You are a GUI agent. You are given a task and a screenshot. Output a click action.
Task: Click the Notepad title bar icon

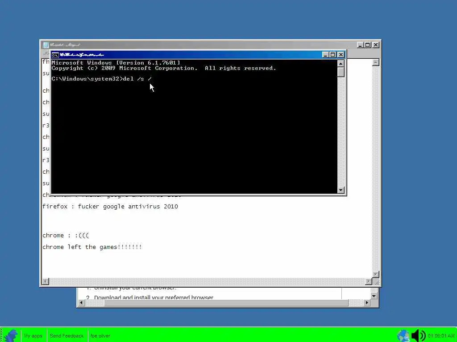click(46, 45)
